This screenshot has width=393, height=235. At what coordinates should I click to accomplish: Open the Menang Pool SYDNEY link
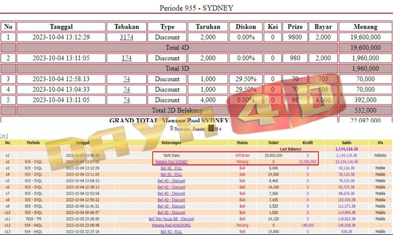171,162
